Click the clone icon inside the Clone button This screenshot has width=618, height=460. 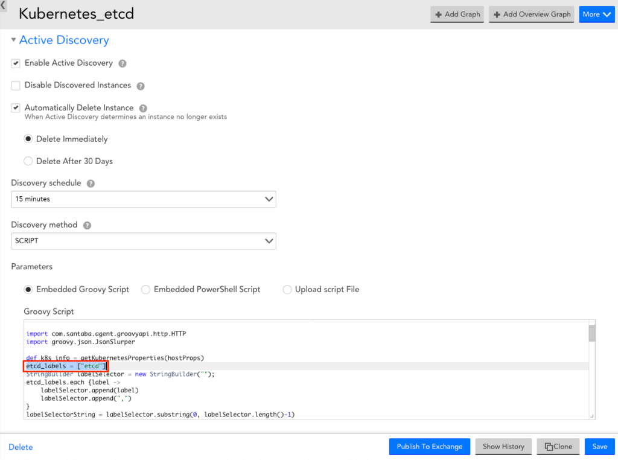(x=547, y=447)
